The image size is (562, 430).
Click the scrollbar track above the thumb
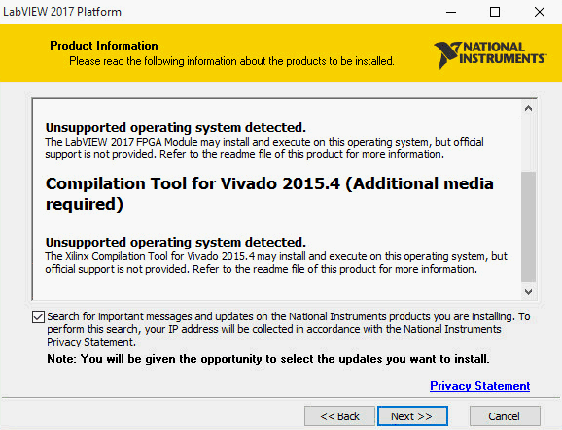tap(528, 143)
